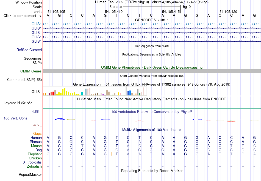Select the Scale label on the left
The height and width of the screenshot is (181, 261).
(37, 7)
